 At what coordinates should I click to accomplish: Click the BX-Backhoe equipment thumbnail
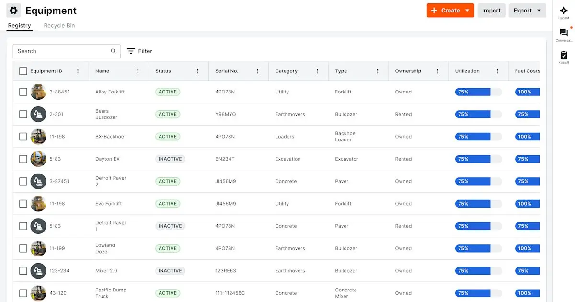38,137
